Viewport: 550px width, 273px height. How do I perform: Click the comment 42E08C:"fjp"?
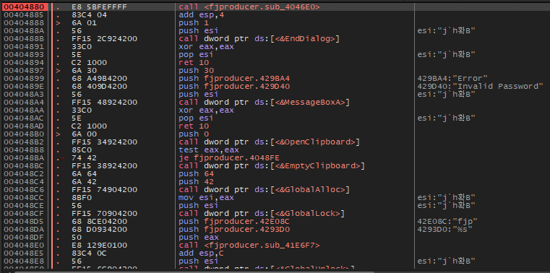point(447,222)
